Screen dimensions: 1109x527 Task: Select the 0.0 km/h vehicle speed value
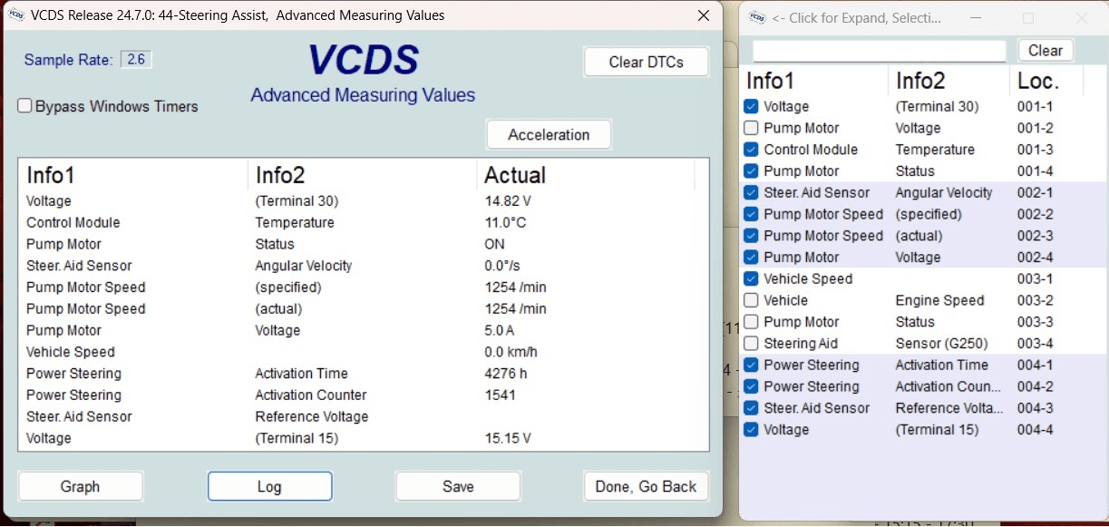point(509,352)
